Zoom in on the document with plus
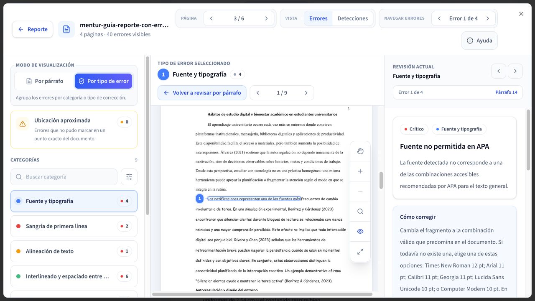 coord(360,171)
